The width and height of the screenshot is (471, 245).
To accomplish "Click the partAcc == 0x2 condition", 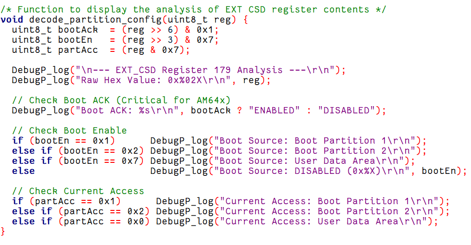I will pos(104,211).
